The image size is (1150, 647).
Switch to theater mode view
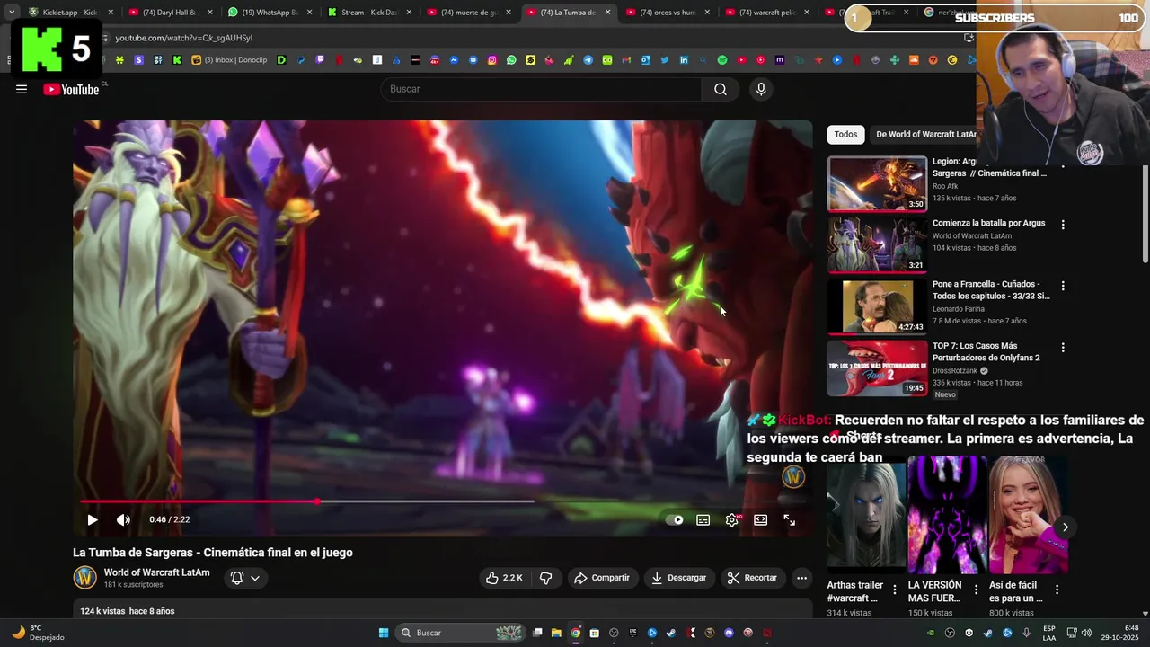click(x=761, y=519)
